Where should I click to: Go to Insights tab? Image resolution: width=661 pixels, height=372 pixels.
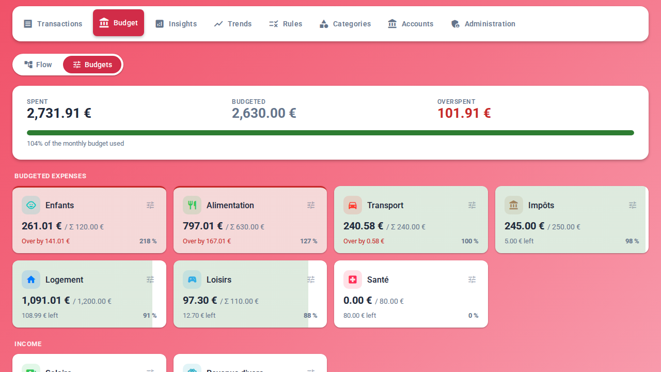coord(176,24)
